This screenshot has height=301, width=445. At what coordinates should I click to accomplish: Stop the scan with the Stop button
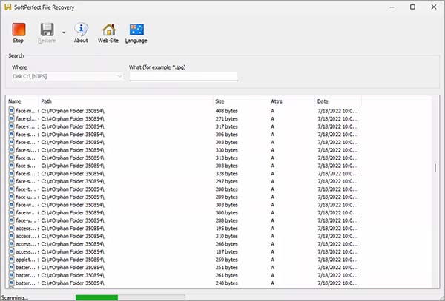(x=19, y=33)
